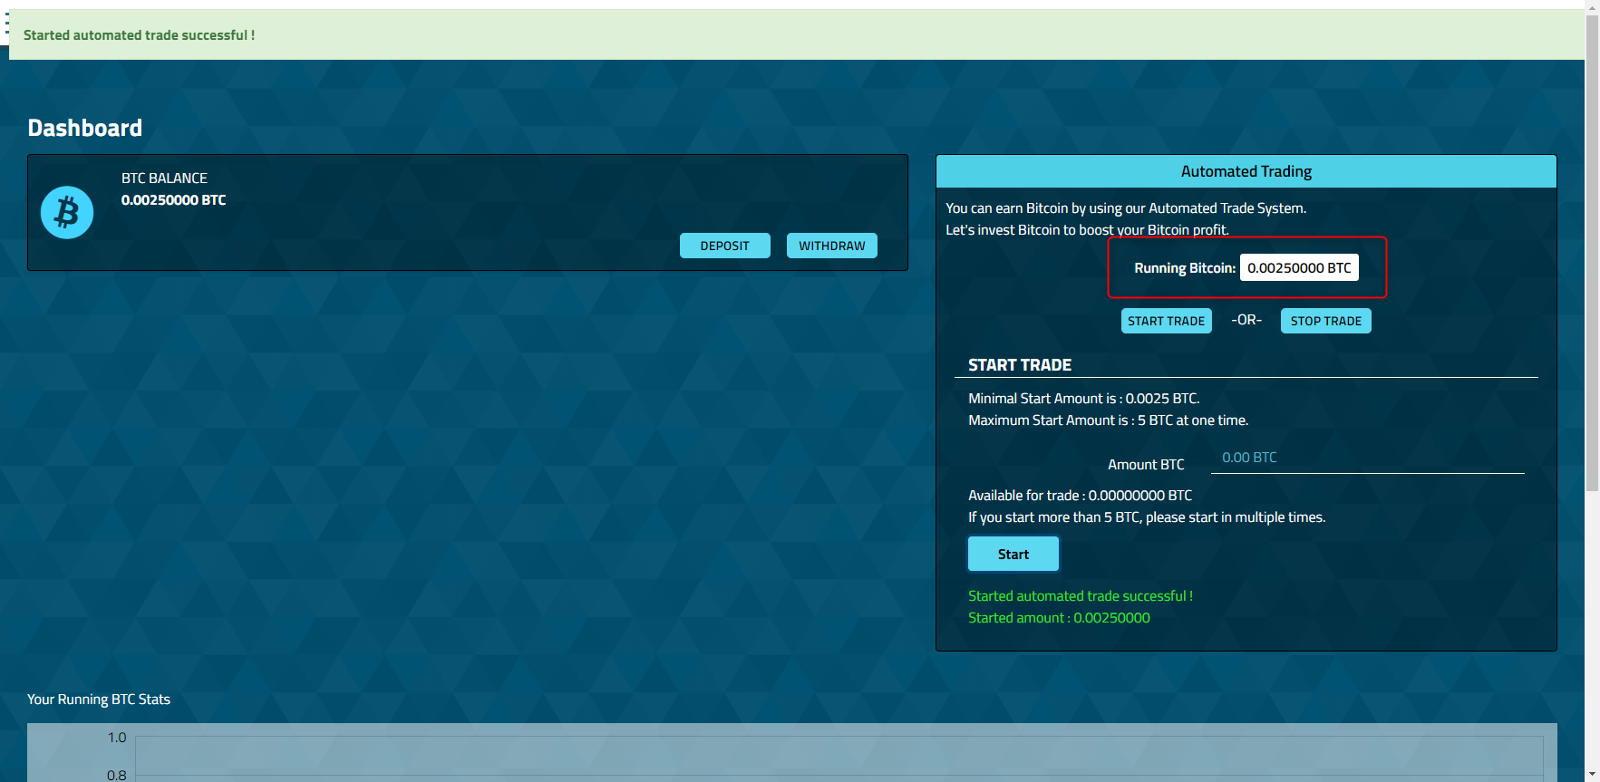The width and height of the screenshot is (1600, 782).
Task: Click 'If you start more than 5 BTC' note
Action: [x=1147, y=517]
